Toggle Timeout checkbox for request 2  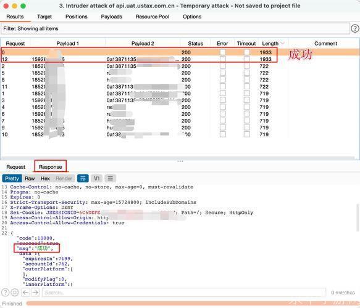pos(246,66)
